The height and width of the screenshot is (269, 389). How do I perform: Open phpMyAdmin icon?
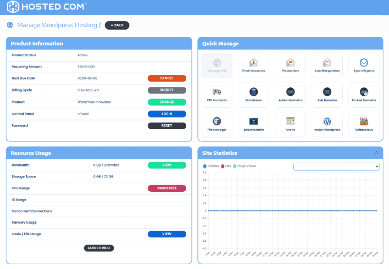[x=253, y=124]
